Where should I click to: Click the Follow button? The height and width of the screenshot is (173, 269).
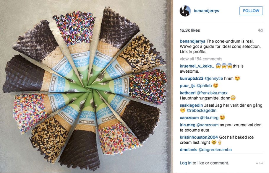point(251,11)
